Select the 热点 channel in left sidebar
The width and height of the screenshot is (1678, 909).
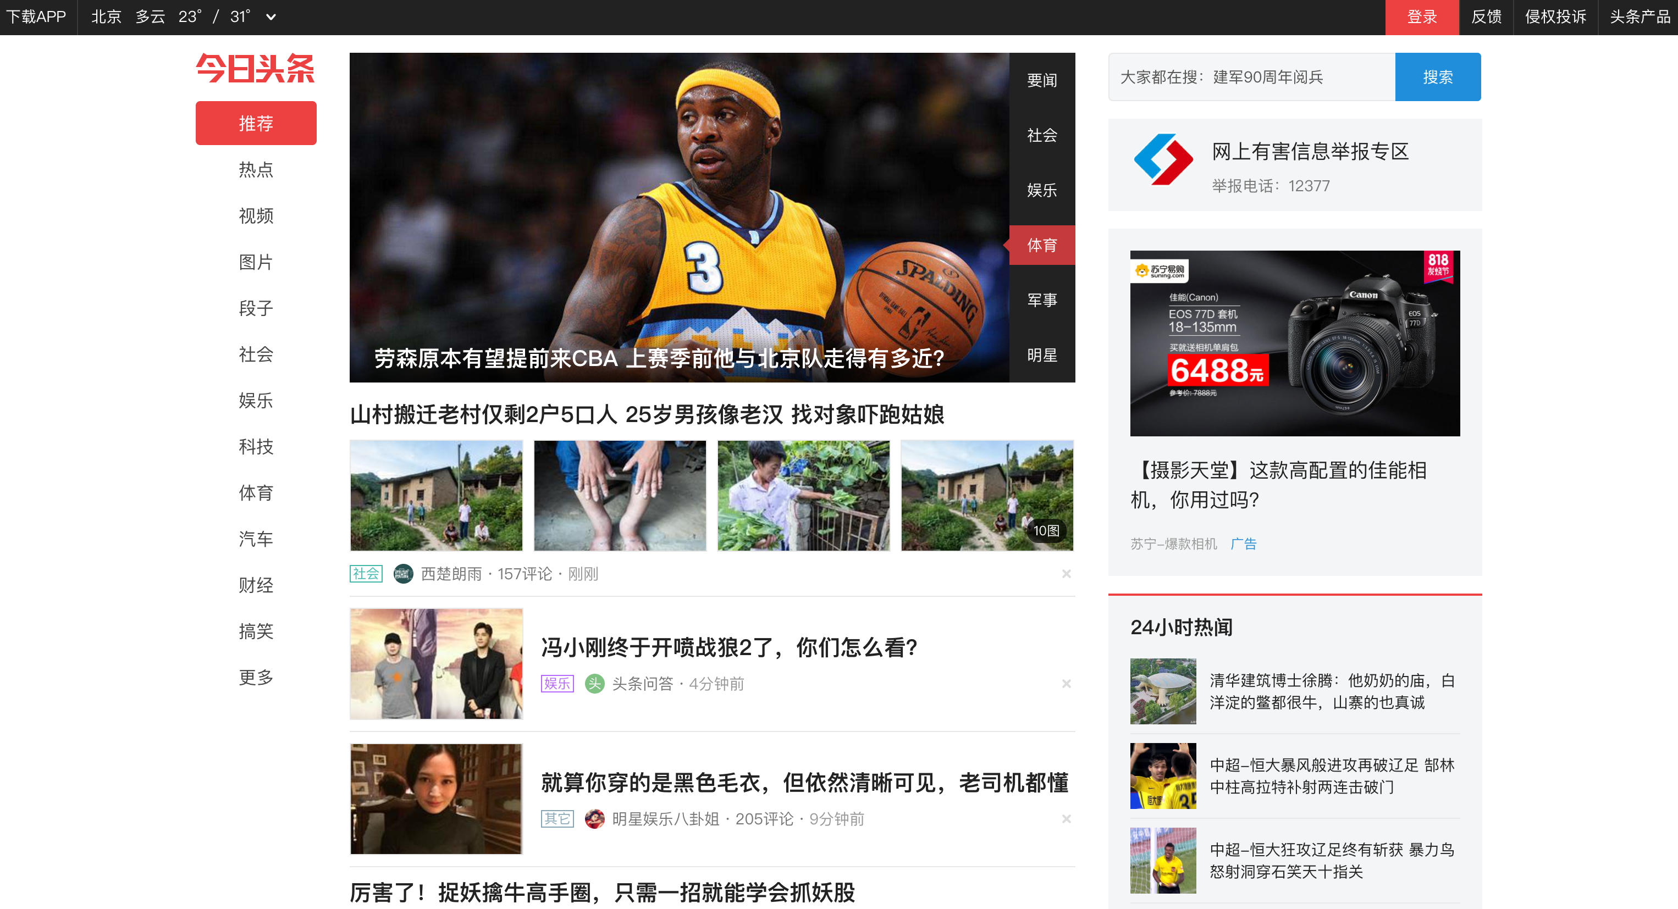pos(255,169)
